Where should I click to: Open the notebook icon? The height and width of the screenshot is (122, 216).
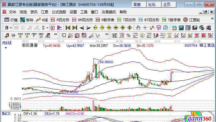click(x=188, y=28)
